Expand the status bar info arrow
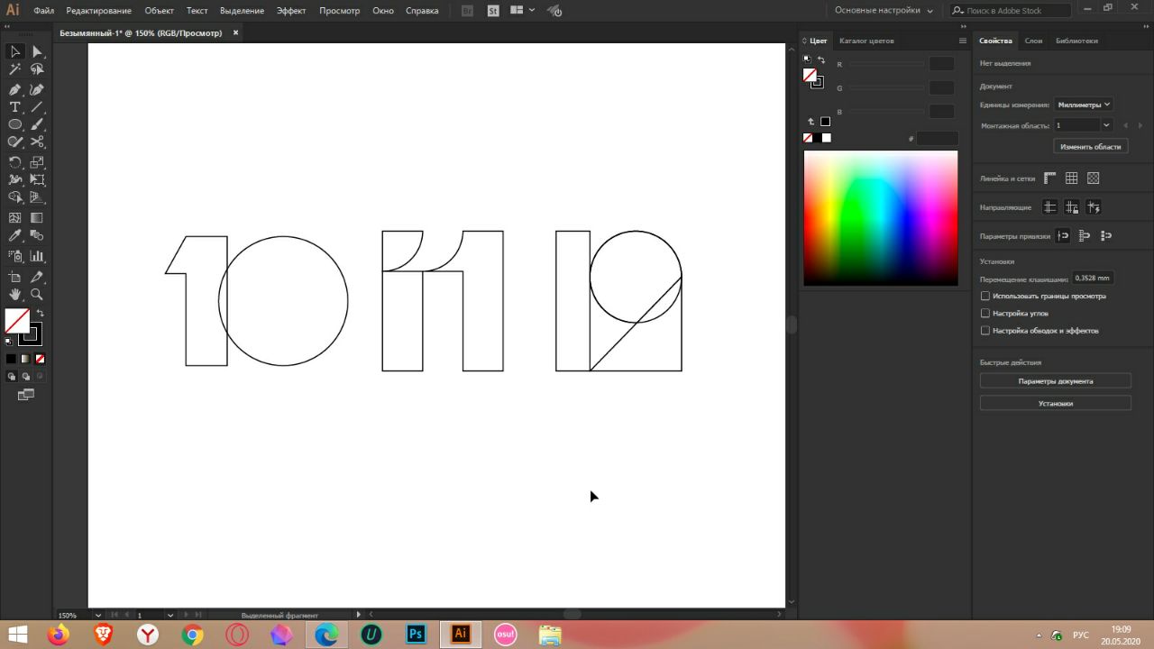Image resolution: width=1154 pixels, height=649 pixels. click(358, 615)
